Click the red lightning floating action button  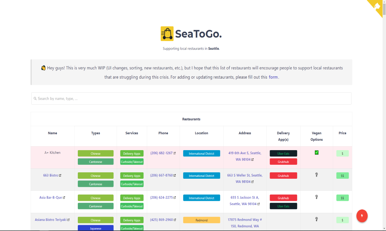point(361,216)
